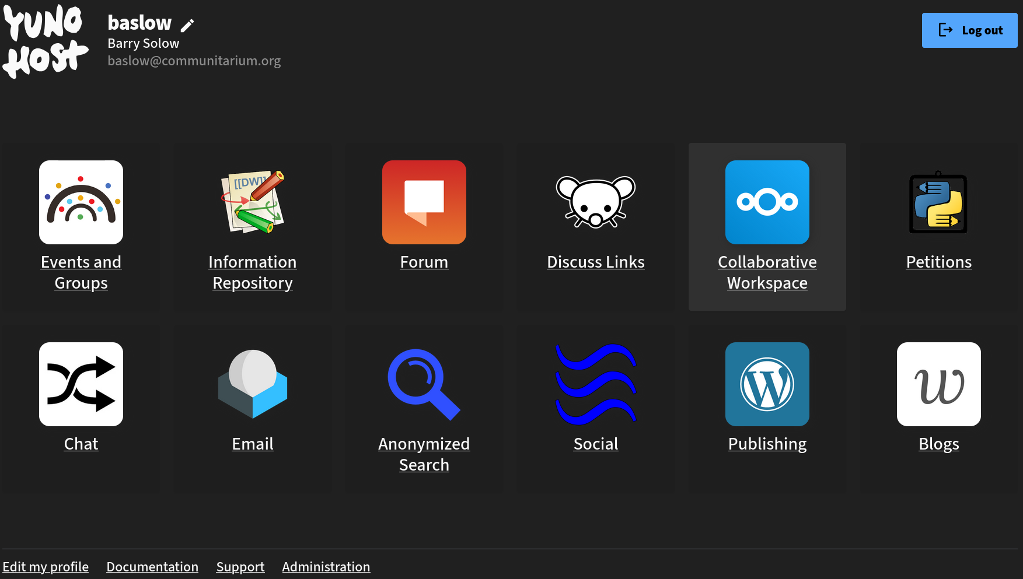Follow the Events and Groups link text
Screen dimensions: 1023x579
tap(81, 272)
